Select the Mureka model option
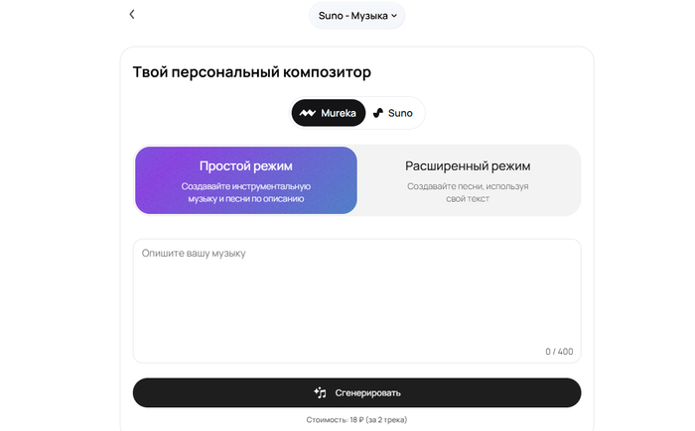This screenshot has height=431, width=695. pyautogui.click(x=323, y=113)
